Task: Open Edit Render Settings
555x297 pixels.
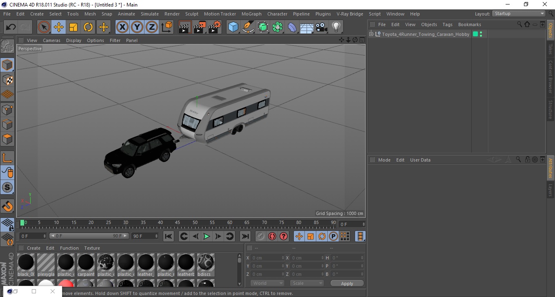Action: (215, 27)
